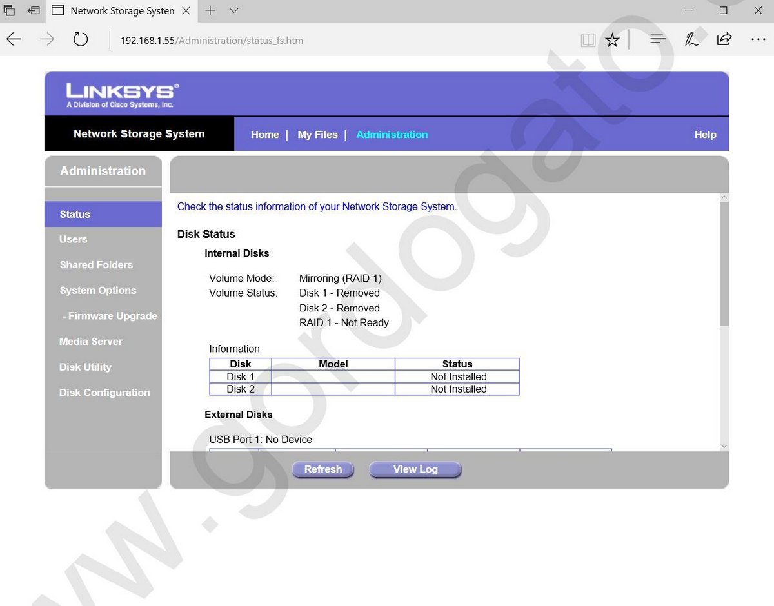Open reading view for this page

[x=588, y=39]
